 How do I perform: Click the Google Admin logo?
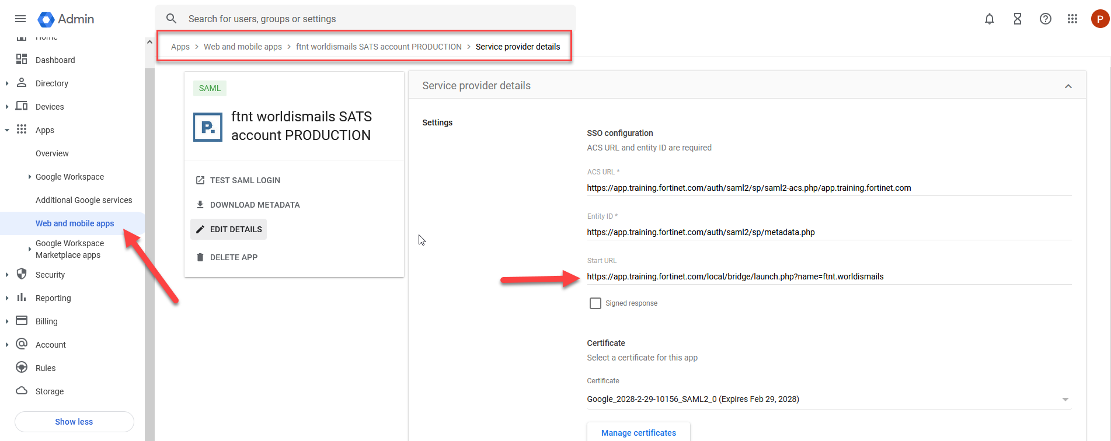click(x=66, y=19)
